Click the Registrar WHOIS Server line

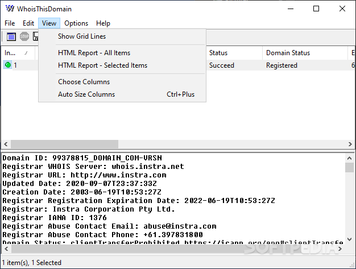(93, 167)
